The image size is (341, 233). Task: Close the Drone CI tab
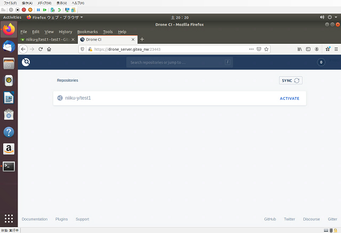click(x=133, y=39)
